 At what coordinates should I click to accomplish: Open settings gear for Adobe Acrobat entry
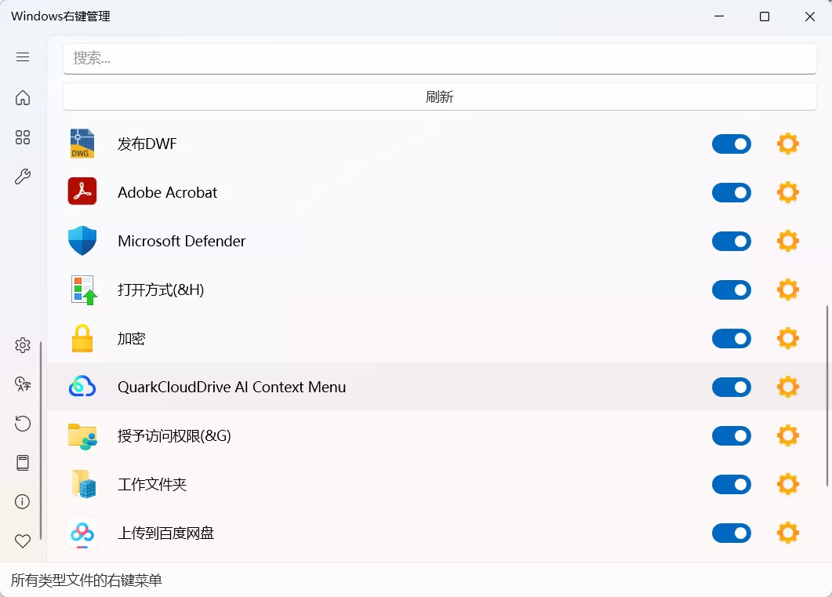pyautogui.click(x=787, y=192)
